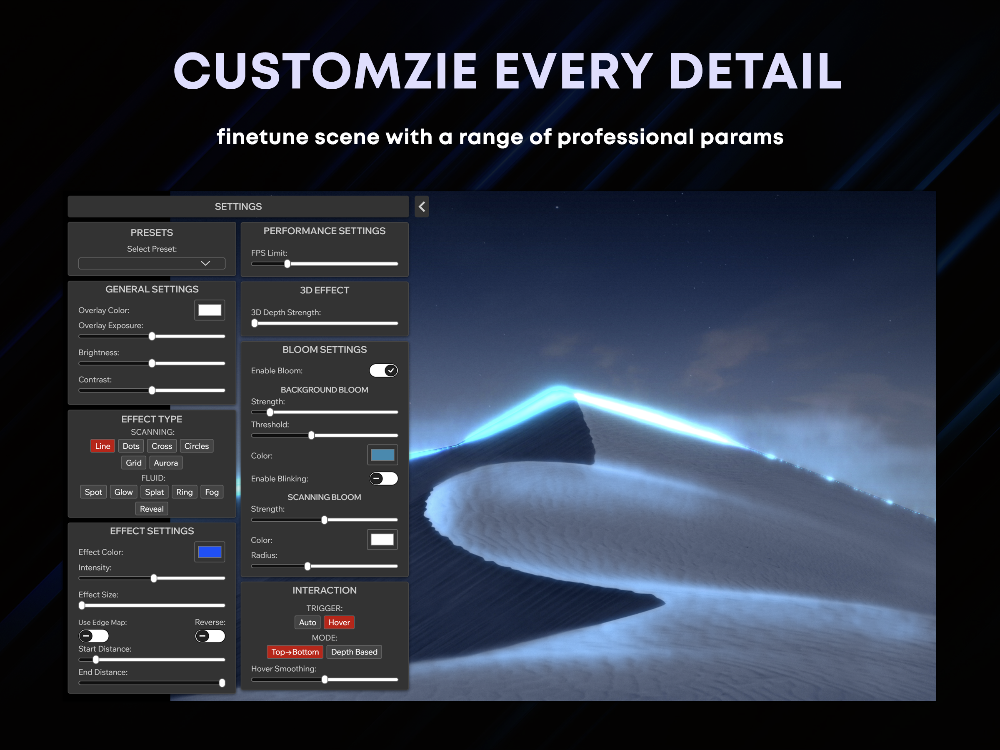This screenshot has height=750, width=1000.
Task: Click the 3D Depth Strength slider handle
Action: pyautogui.click(x=255, y=323)
